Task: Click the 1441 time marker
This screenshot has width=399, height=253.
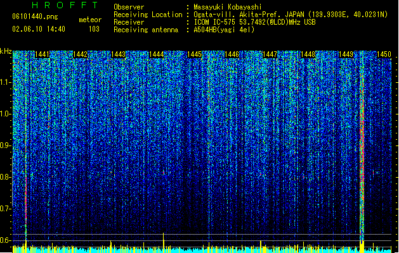Action: [42, 54]
